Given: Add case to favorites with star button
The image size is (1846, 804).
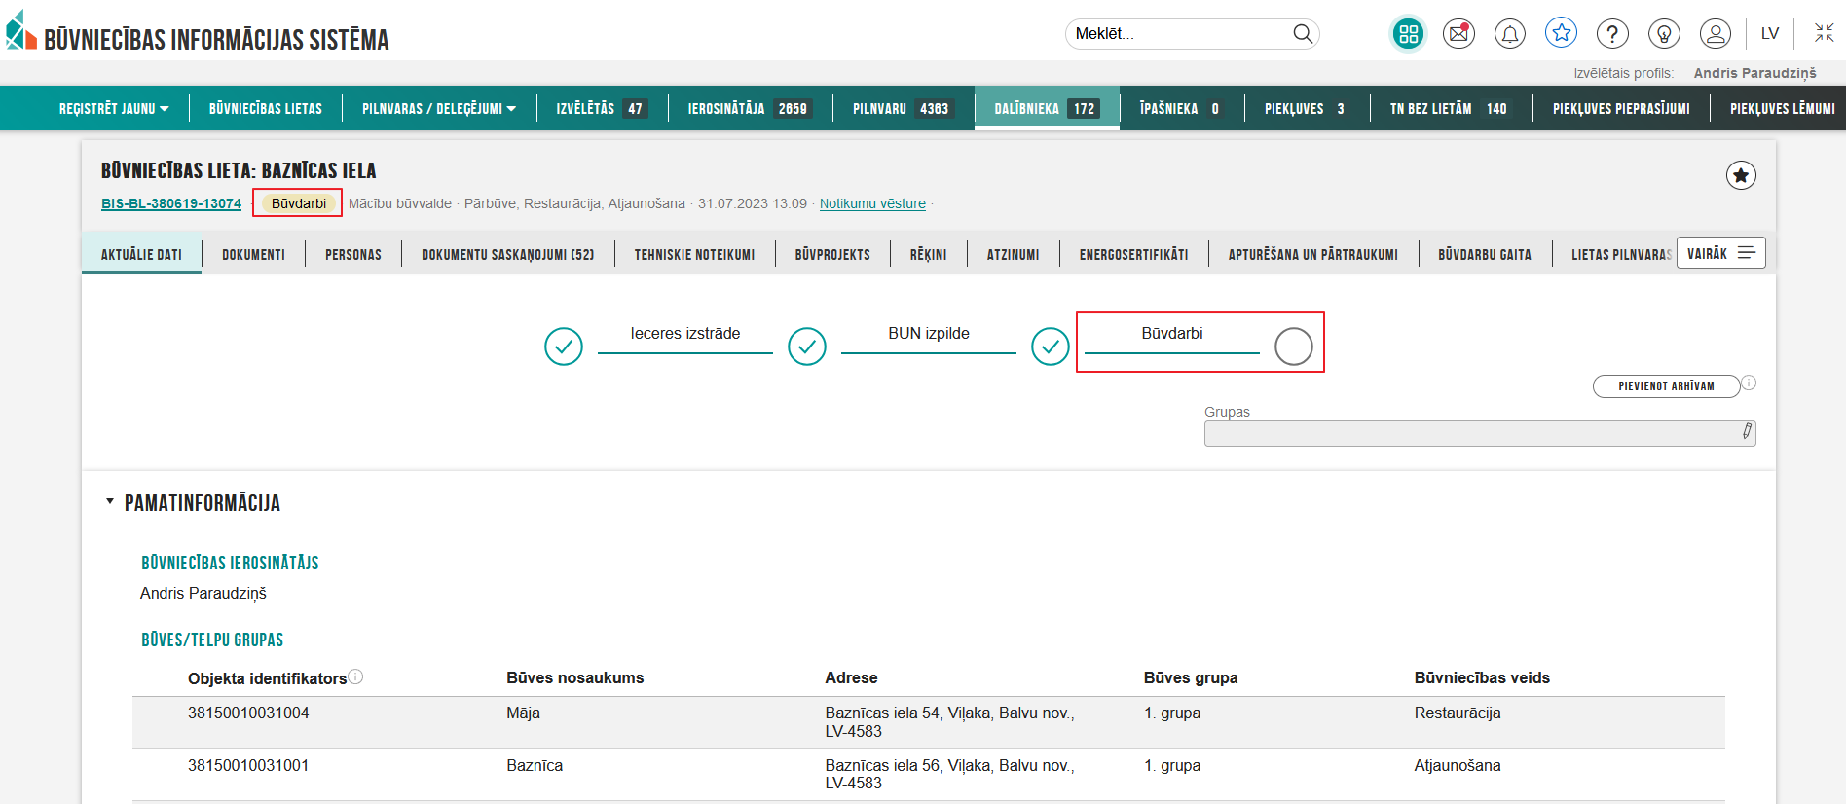Looking at the screenshot, I should pyautogui.click(x=1741, y=175).
